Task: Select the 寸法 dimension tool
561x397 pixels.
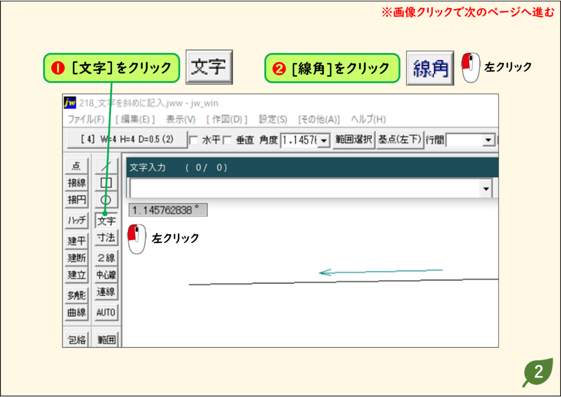Action: click(106, 237)
